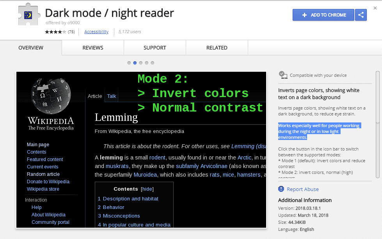Click the Report Abuse flag icon
Viewport: 382px width, 239px height.
coord(281,189)
